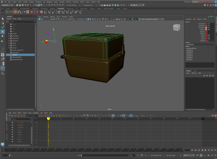Toggle the Outliner panel button in toolbox
The height and width of the screenshot is (159, 217).
pos(3,68)
